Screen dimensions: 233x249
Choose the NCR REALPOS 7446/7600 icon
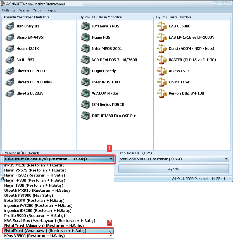click(x=85, y=60)
